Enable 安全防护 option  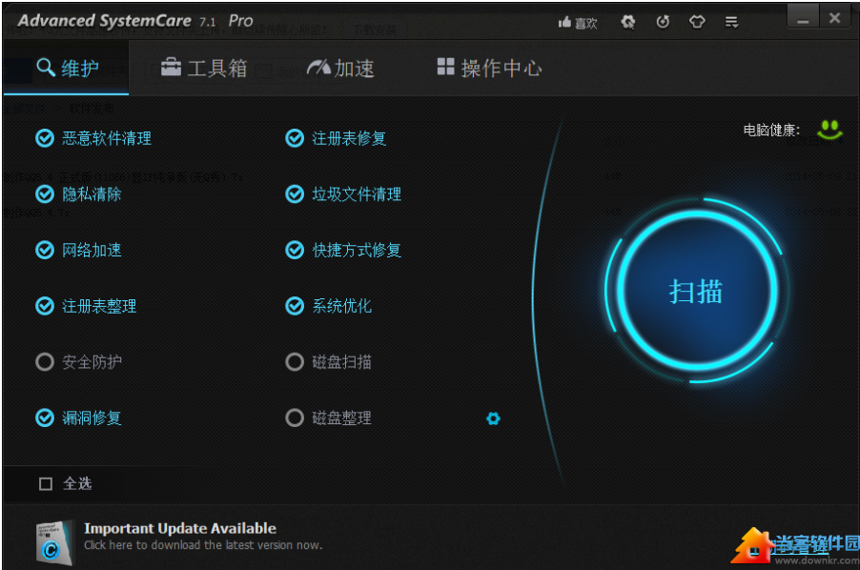tap(45, 362)
